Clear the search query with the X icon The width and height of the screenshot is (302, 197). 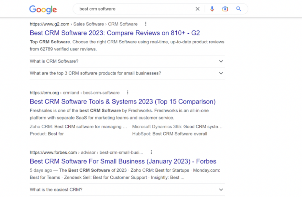[198, 9]
